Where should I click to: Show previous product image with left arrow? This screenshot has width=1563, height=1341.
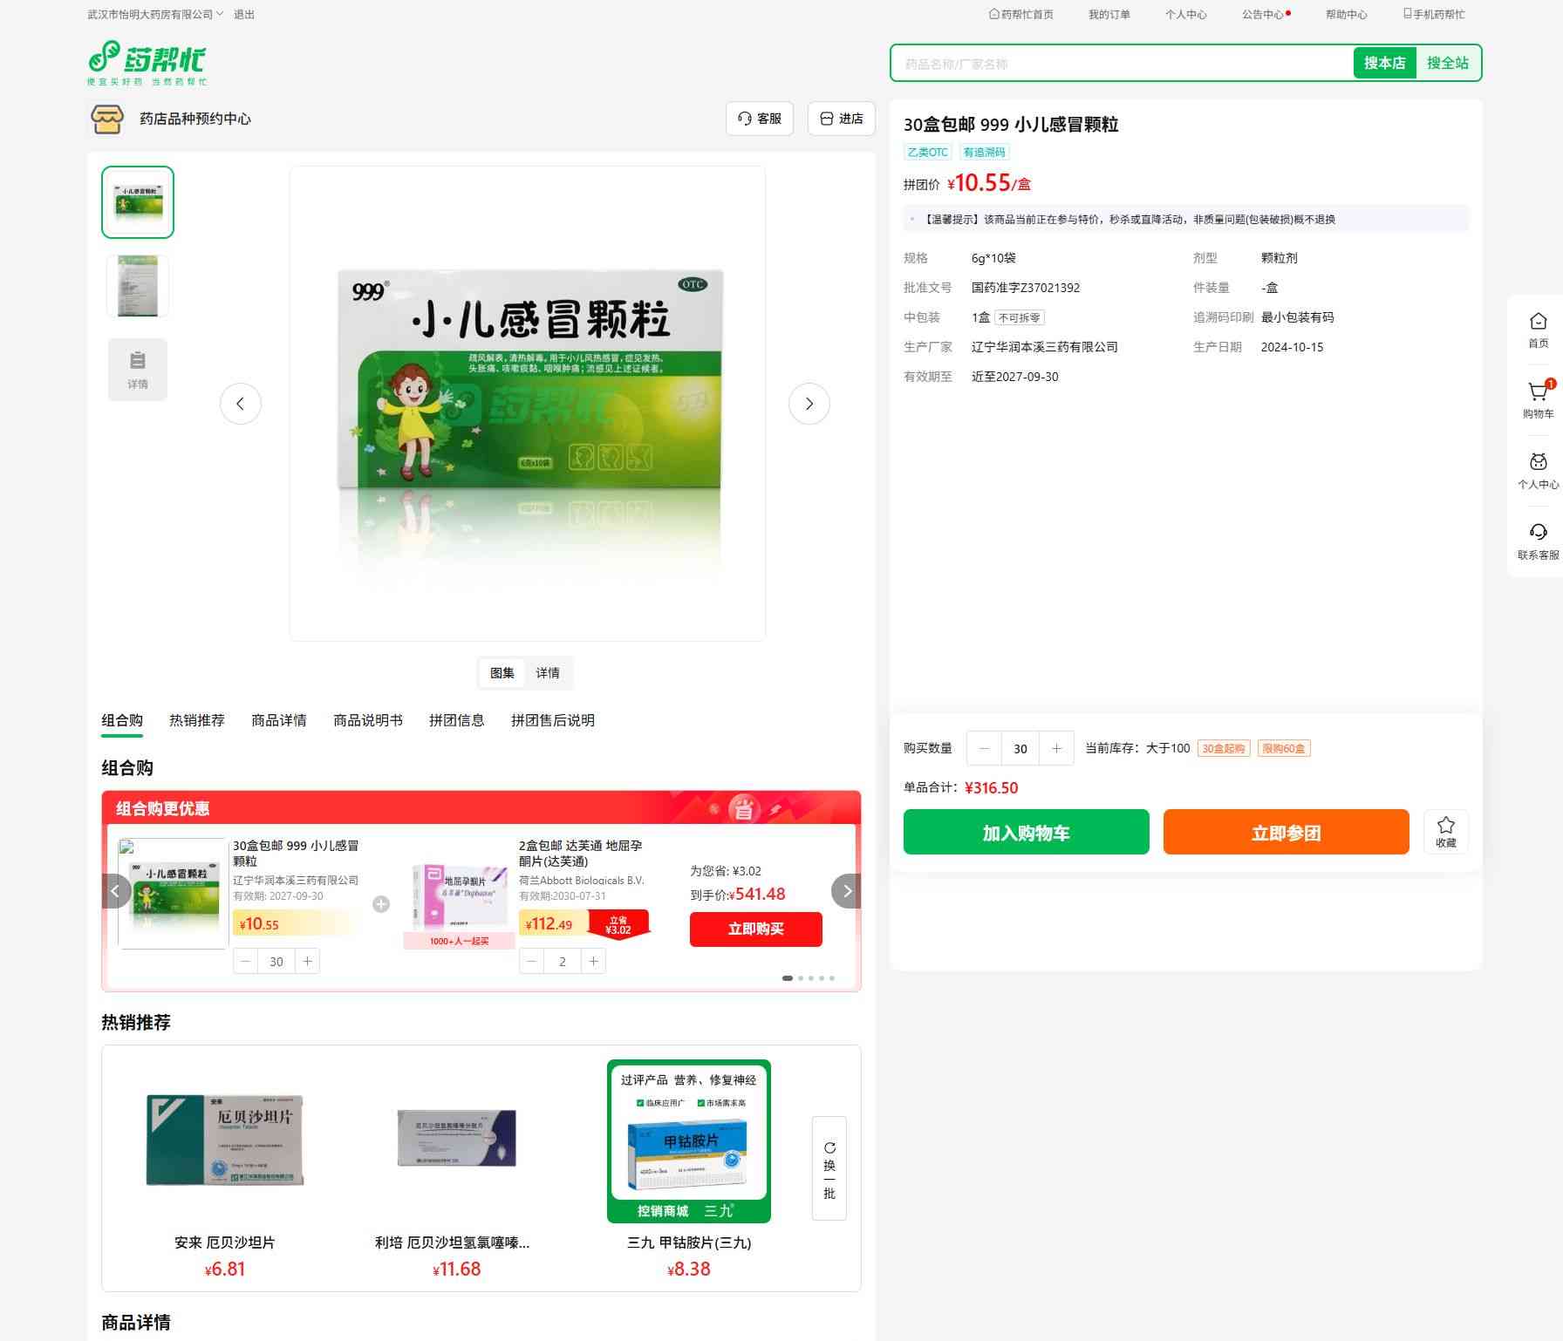click(x=241, y=404)
